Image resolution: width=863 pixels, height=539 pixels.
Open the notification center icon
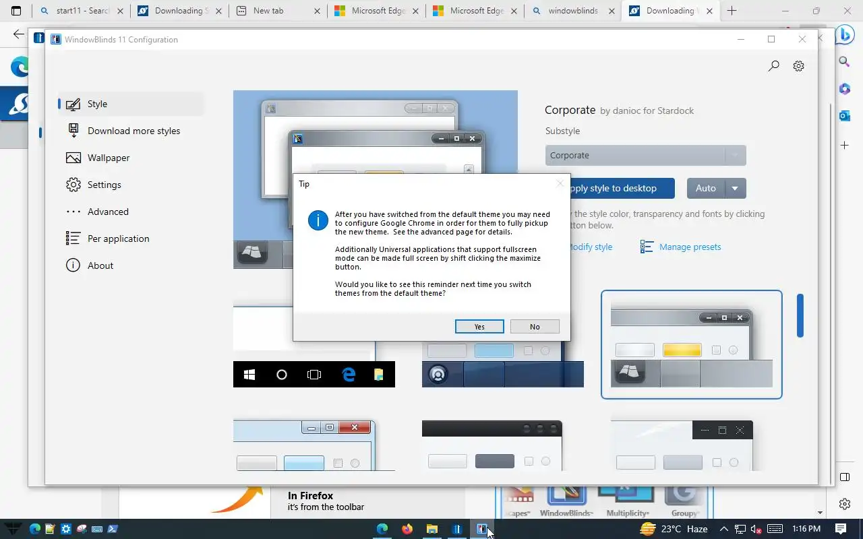pyautogui.click(x=841, y=529)
